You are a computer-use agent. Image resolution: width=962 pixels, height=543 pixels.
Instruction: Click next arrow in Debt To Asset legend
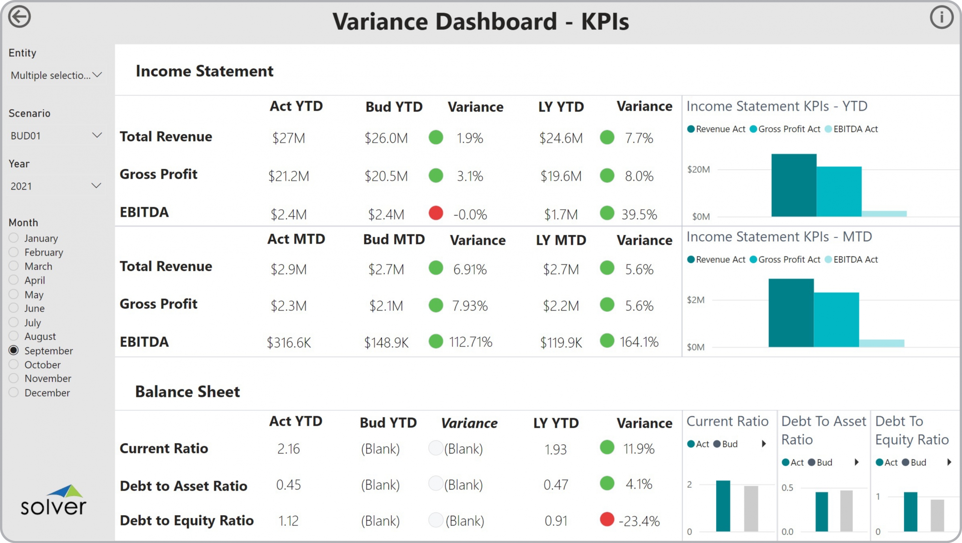857,462
